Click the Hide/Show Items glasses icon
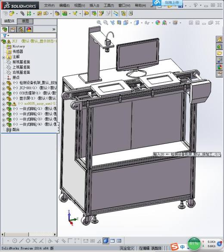Screen dimensions: 224x252 [147, 23]
